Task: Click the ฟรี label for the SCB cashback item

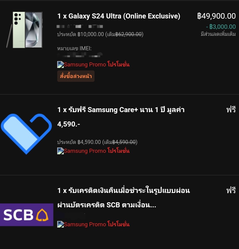Action: [231, 191]
